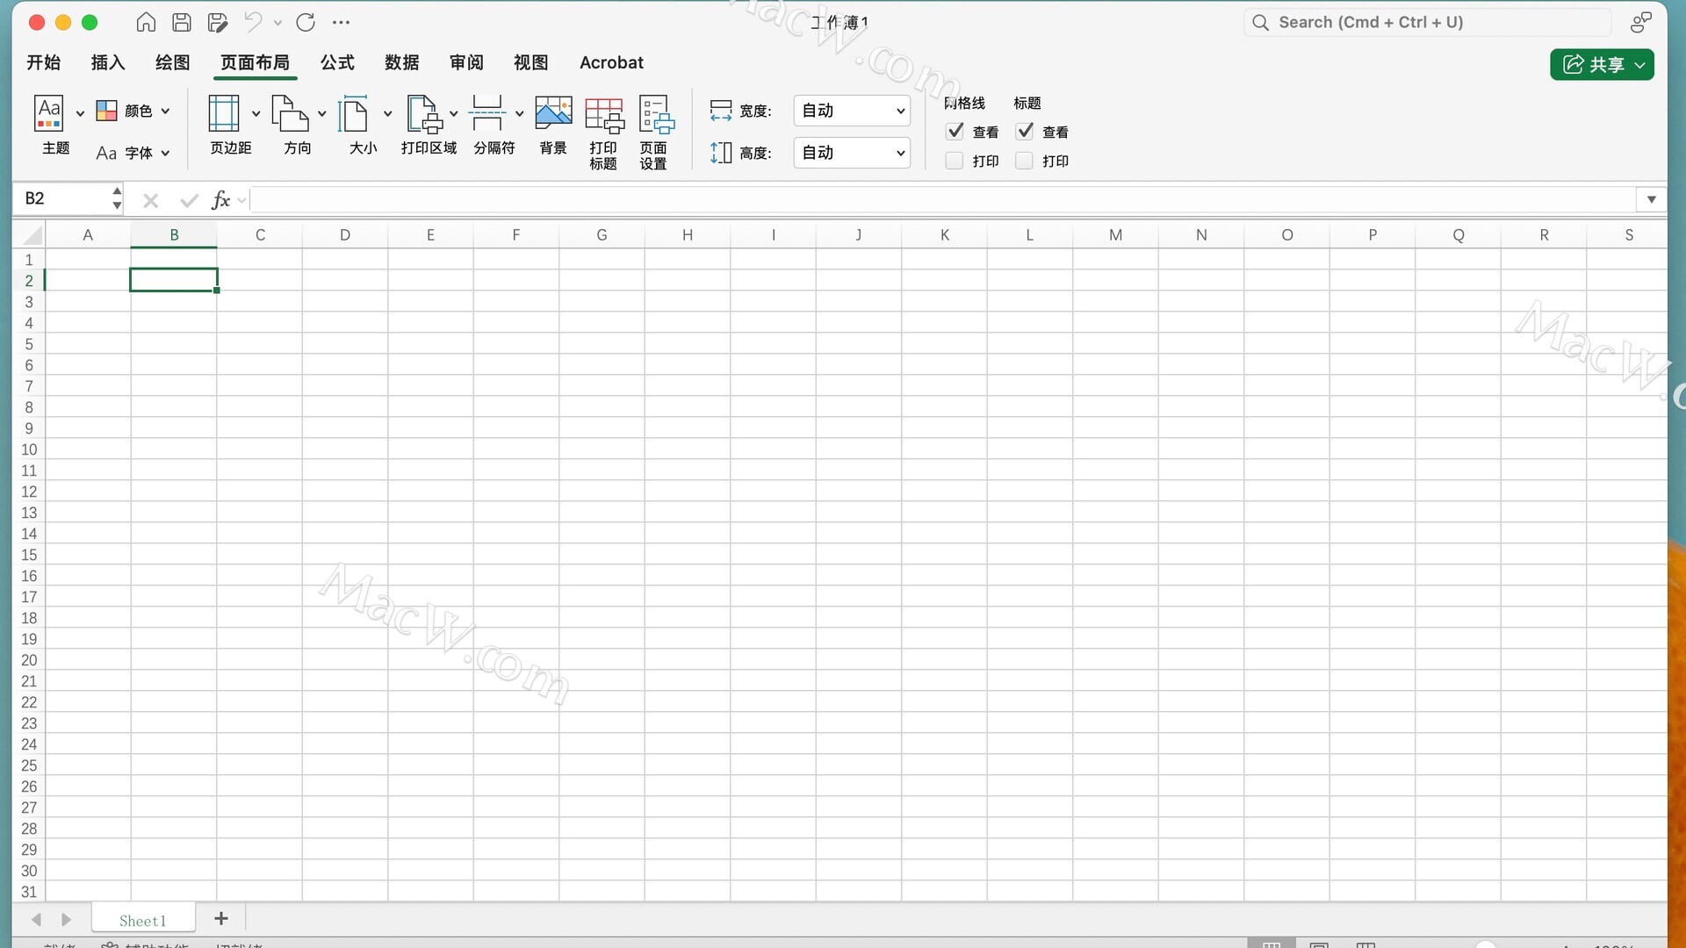Click the share-people icon near search
This screenshot has height=948, width=1686.
point(1640,22)
